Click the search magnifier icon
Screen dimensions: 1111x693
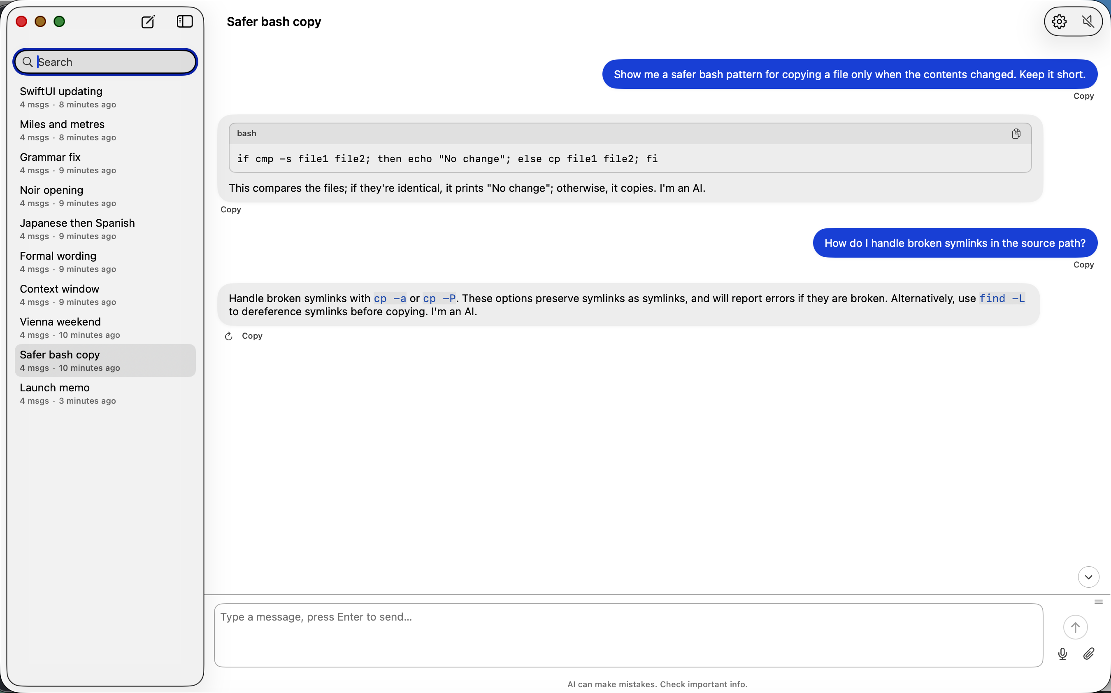28,62
